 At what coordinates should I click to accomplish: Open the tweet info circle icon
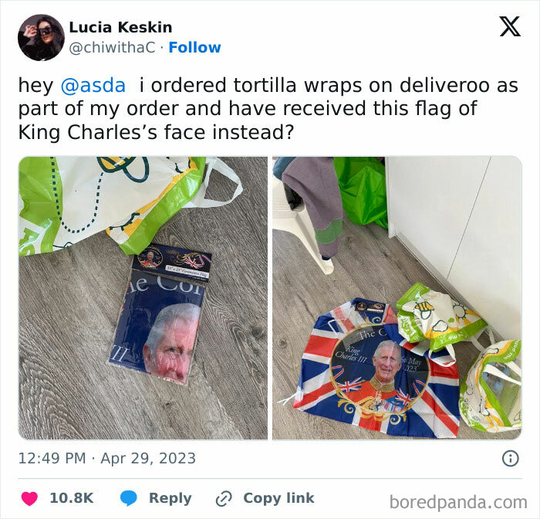click(510, 459)
